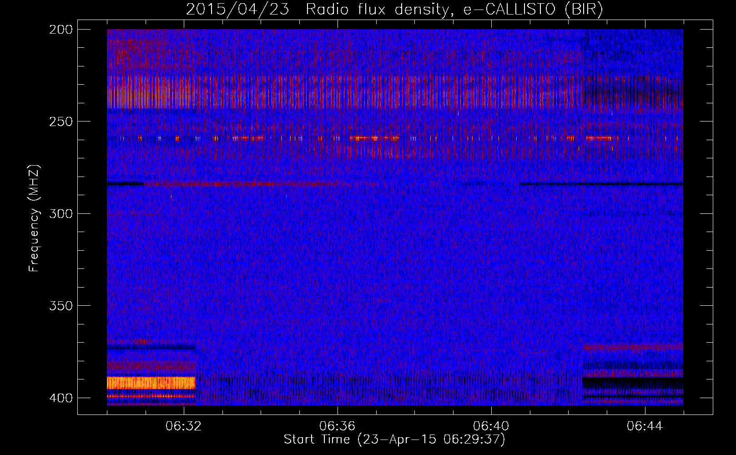Click the 'Frequency (MHZ)' axis label

pos(34,217)
